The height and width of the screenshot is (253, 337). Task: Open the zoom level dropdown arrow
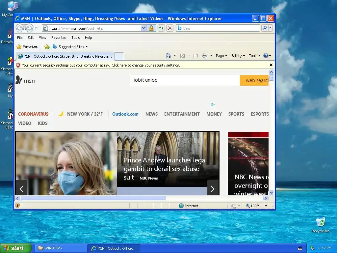pyautogui.click(x=266, y=206)
